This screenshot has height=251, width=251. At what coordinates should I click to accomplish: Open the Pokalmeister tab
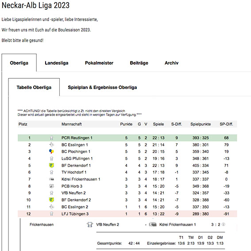click(99, 63)
